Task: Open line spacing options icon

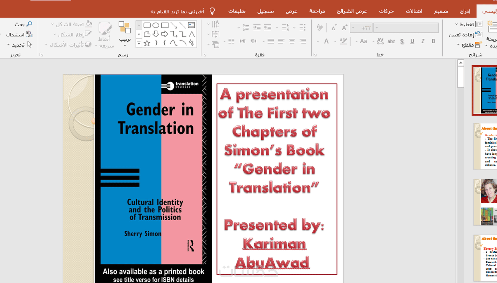Action: click(246, 27)
